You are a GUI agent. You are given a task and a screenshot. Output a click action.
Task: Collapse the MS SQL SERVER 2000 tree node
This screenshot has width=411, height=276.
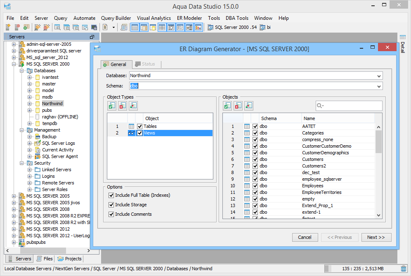point(14,64)
